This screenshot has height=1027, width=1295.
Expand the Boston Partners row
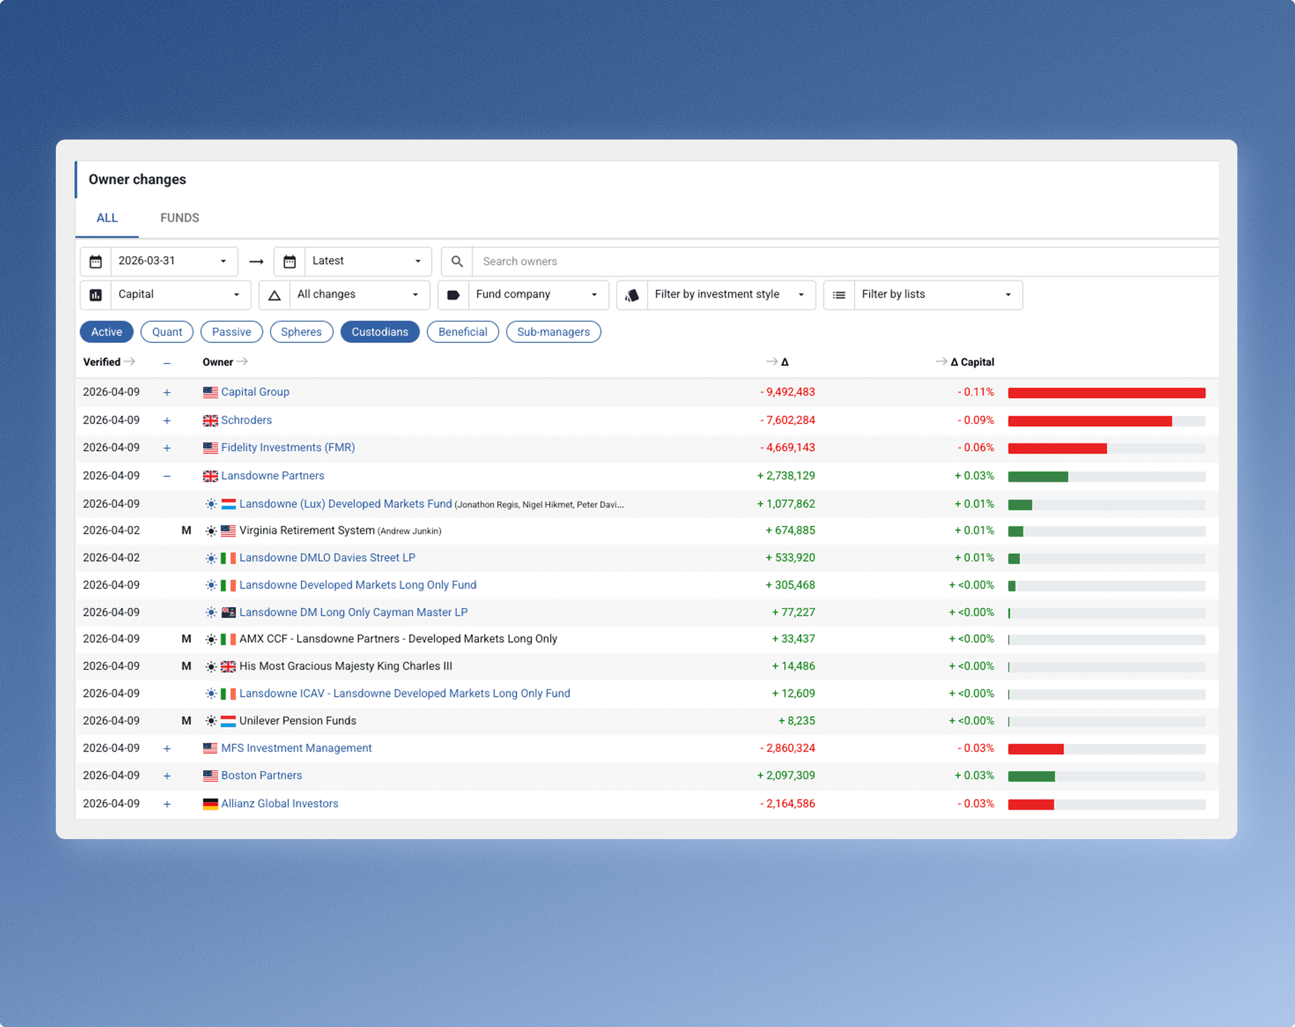tap(167, 776)
